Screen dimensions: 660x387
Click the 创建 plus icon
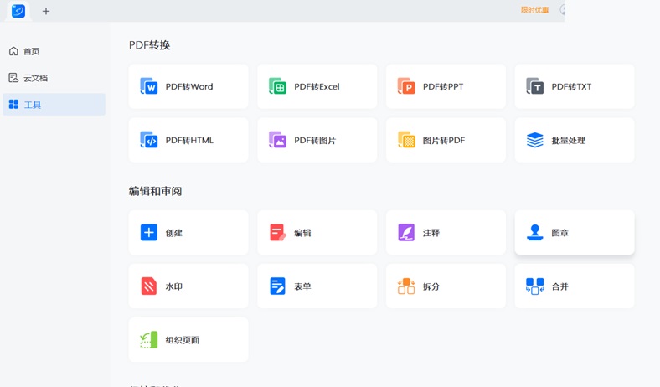point(148,233)
